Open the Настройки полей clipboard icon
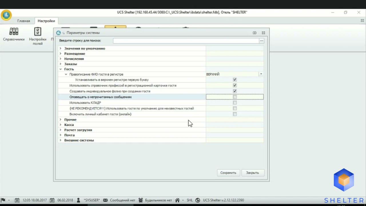The height and width of the screenshot is (206, 366). click(37, 31)
